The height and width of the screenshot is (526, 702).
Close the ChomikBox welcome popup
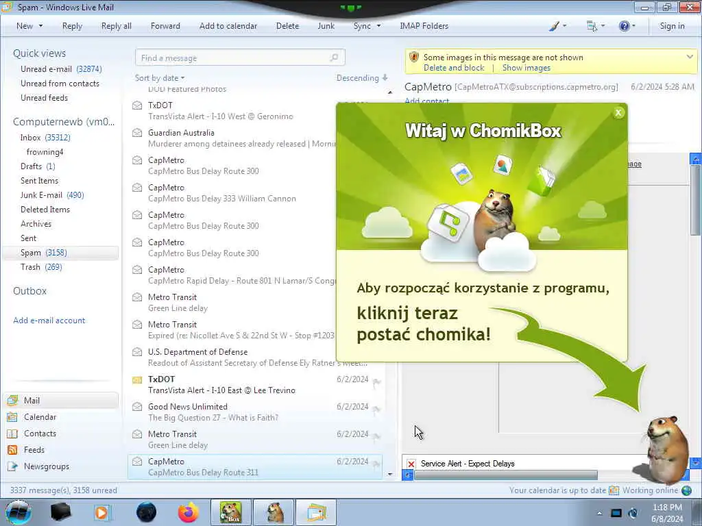(x=618, y=113)
